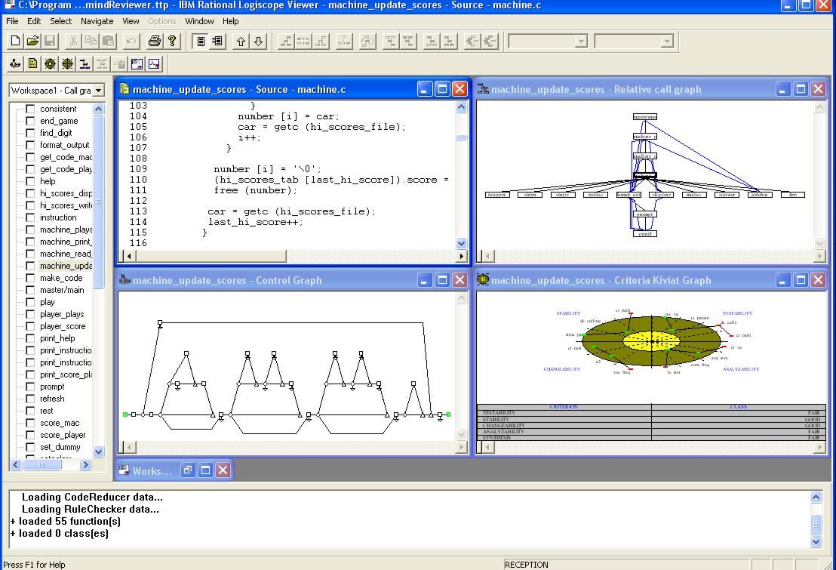
Task: Check the 'instruction' function checkbox
Action: (x=30, y=217)
